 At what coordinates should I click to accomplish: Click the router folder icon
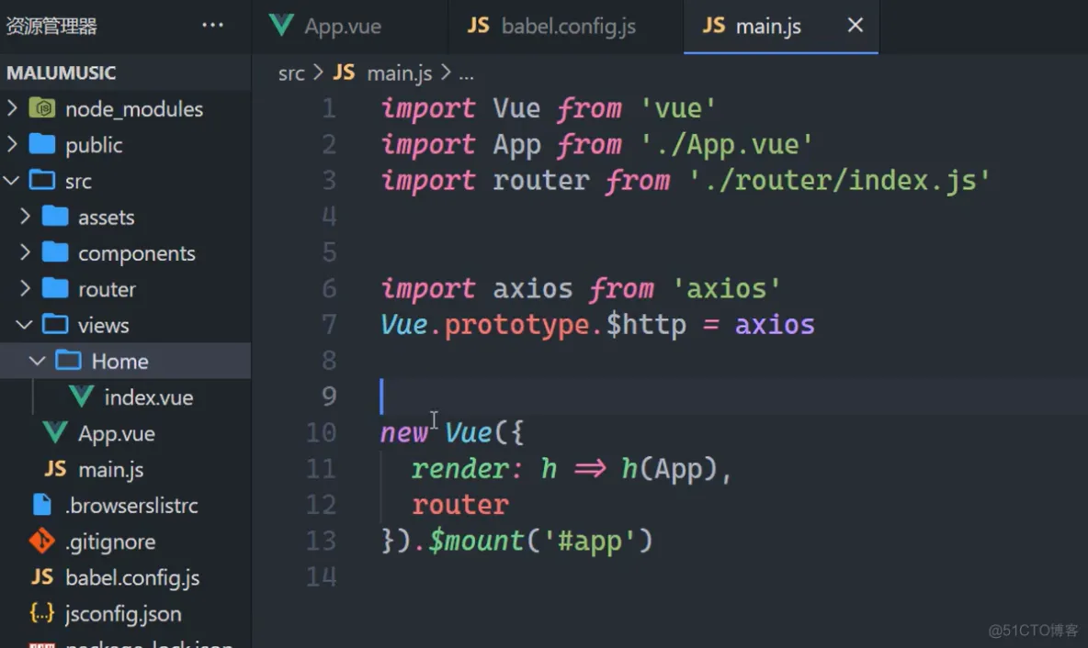(x=55, y=288)
